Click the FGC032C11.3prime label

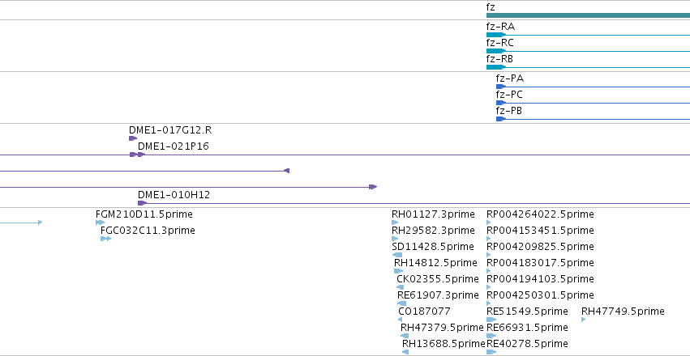click(148, 231)
